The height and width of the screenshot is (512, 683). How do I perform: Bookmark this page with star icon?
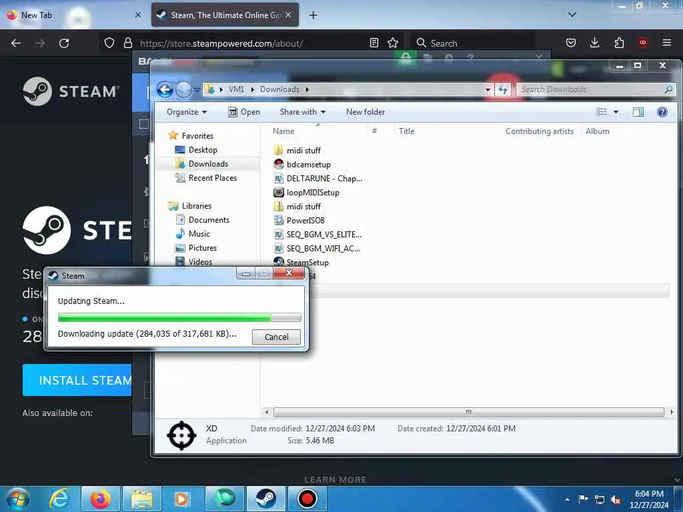pos(393,43)
